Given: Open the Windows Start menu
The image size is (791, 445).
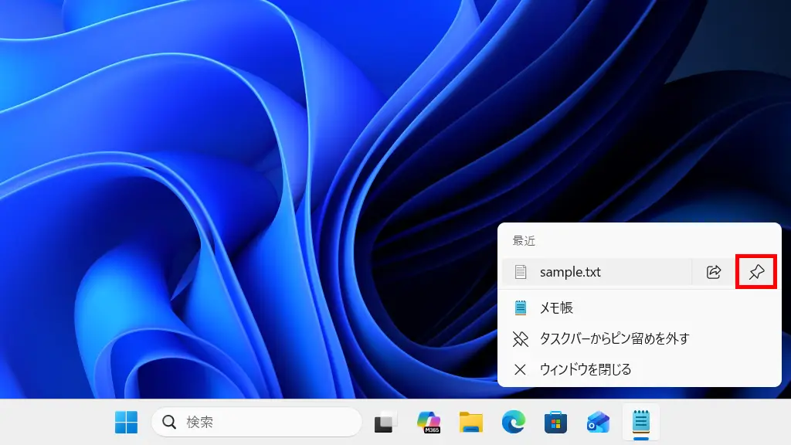Looking at the screenshot, I should tap(127, 422).
